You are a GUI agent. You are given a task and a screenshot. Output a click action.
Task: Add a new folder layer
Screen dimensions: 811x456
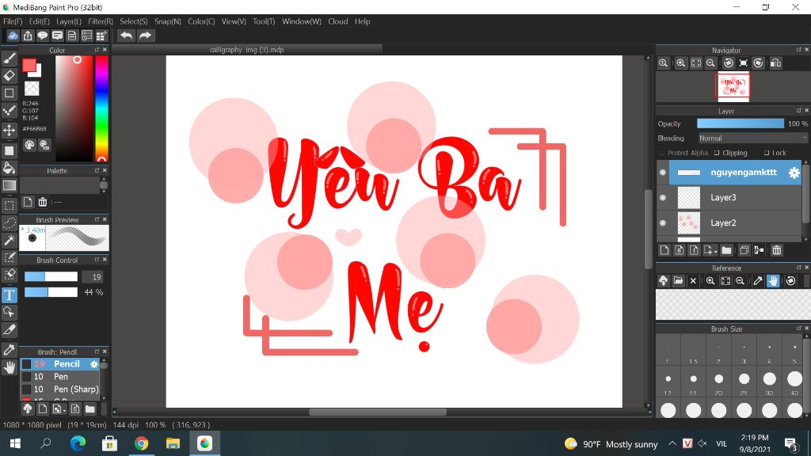coord(727,250)
